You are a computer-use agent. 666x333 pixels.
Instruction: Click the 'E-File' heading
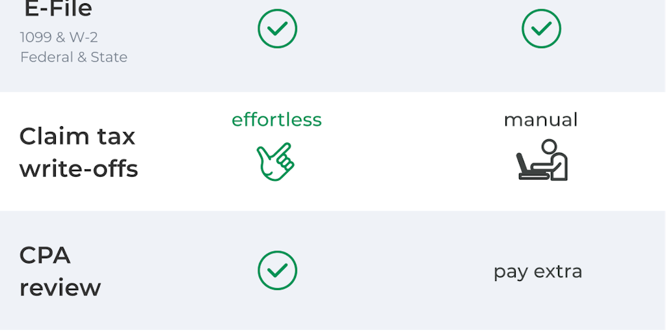tap(59, 9)
